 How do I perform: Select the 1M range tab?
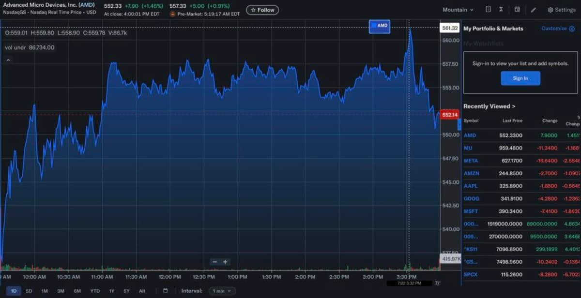pyautogui.click(x=45, y=291)
